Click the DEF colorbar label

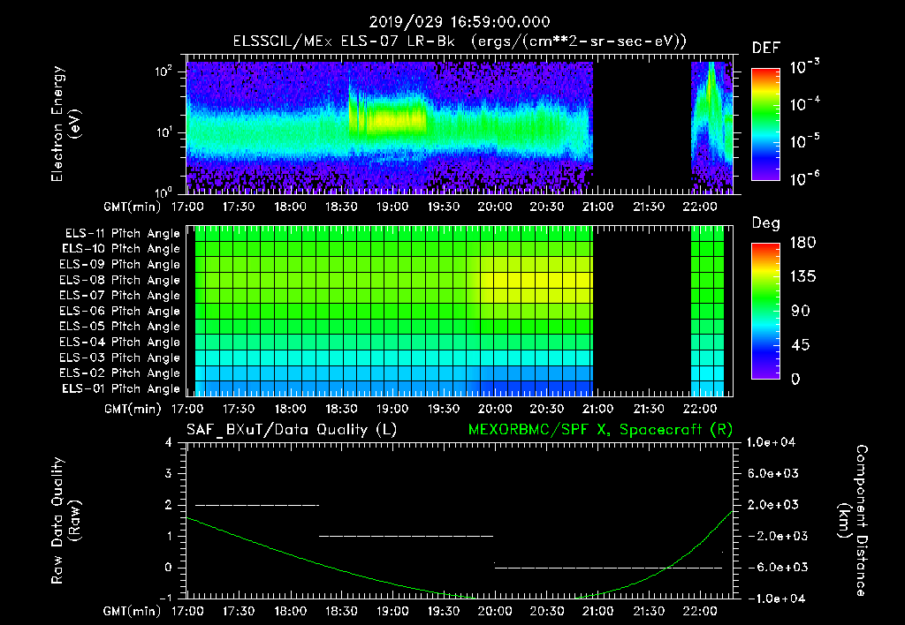click(x=766, y=49)
